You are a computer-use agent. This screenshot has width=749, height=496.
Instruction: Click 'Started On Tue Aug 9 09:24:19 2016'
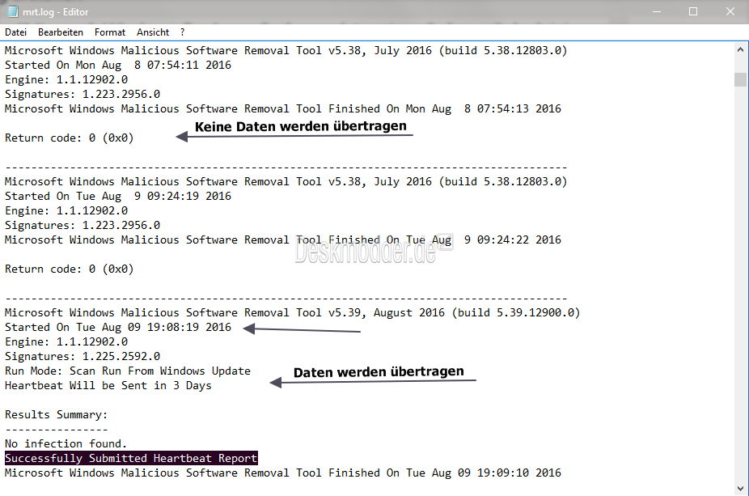coord(118,196)
